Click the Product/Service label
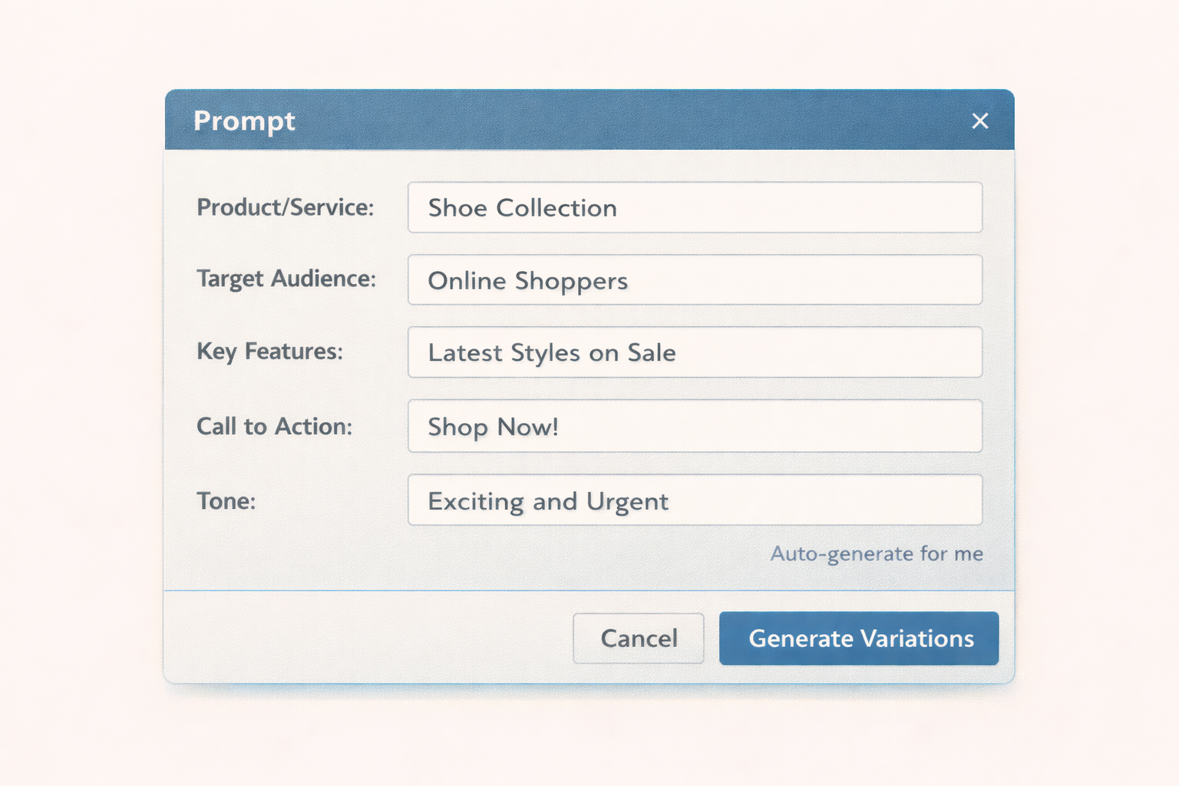The image size is (1179, 786). [x=286, y=207]
